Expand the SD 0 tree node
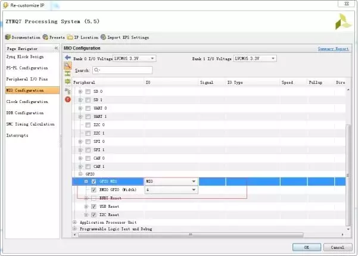The height and width of the screenshot is (256, 358). pos(80,92)
